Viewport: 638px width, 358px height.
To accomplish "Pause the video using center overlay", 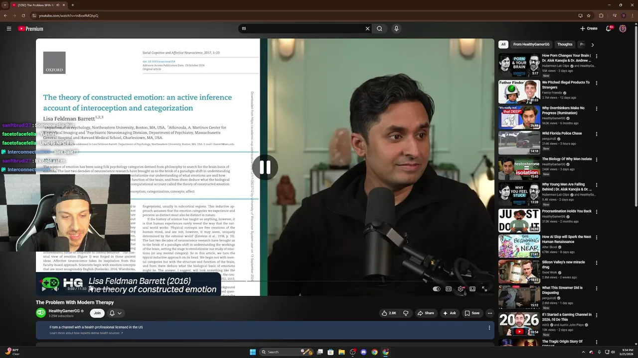I will click(x=265, y=168).
